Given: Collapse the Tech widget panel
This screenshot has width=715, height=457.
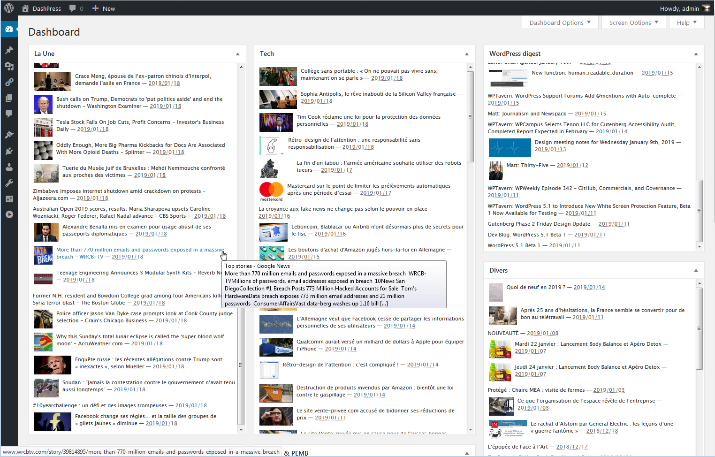Looking at the screenshot, I should (x=467, y=54).
